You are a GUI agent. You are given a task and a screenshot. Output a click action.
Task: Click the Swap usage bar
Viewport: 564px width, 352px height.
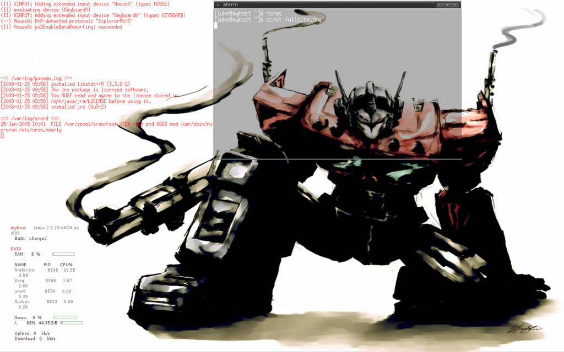pyautogui.click(x=64, y=317)
